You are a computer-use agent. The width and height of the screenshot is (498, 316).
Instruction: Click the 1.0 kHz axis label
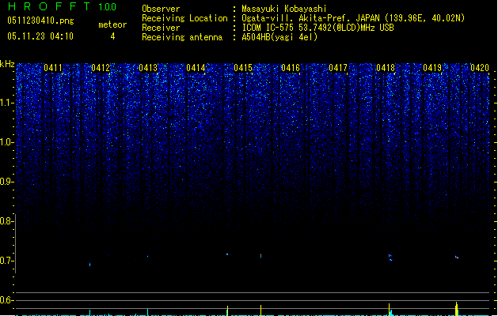pos(6,142)
